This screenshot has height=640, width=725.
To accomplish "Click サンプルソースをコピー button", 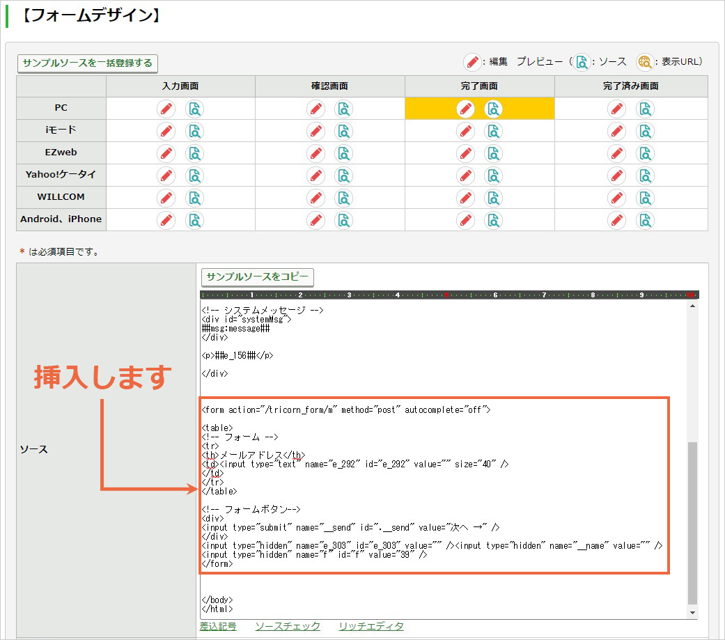I will [258, 277].
